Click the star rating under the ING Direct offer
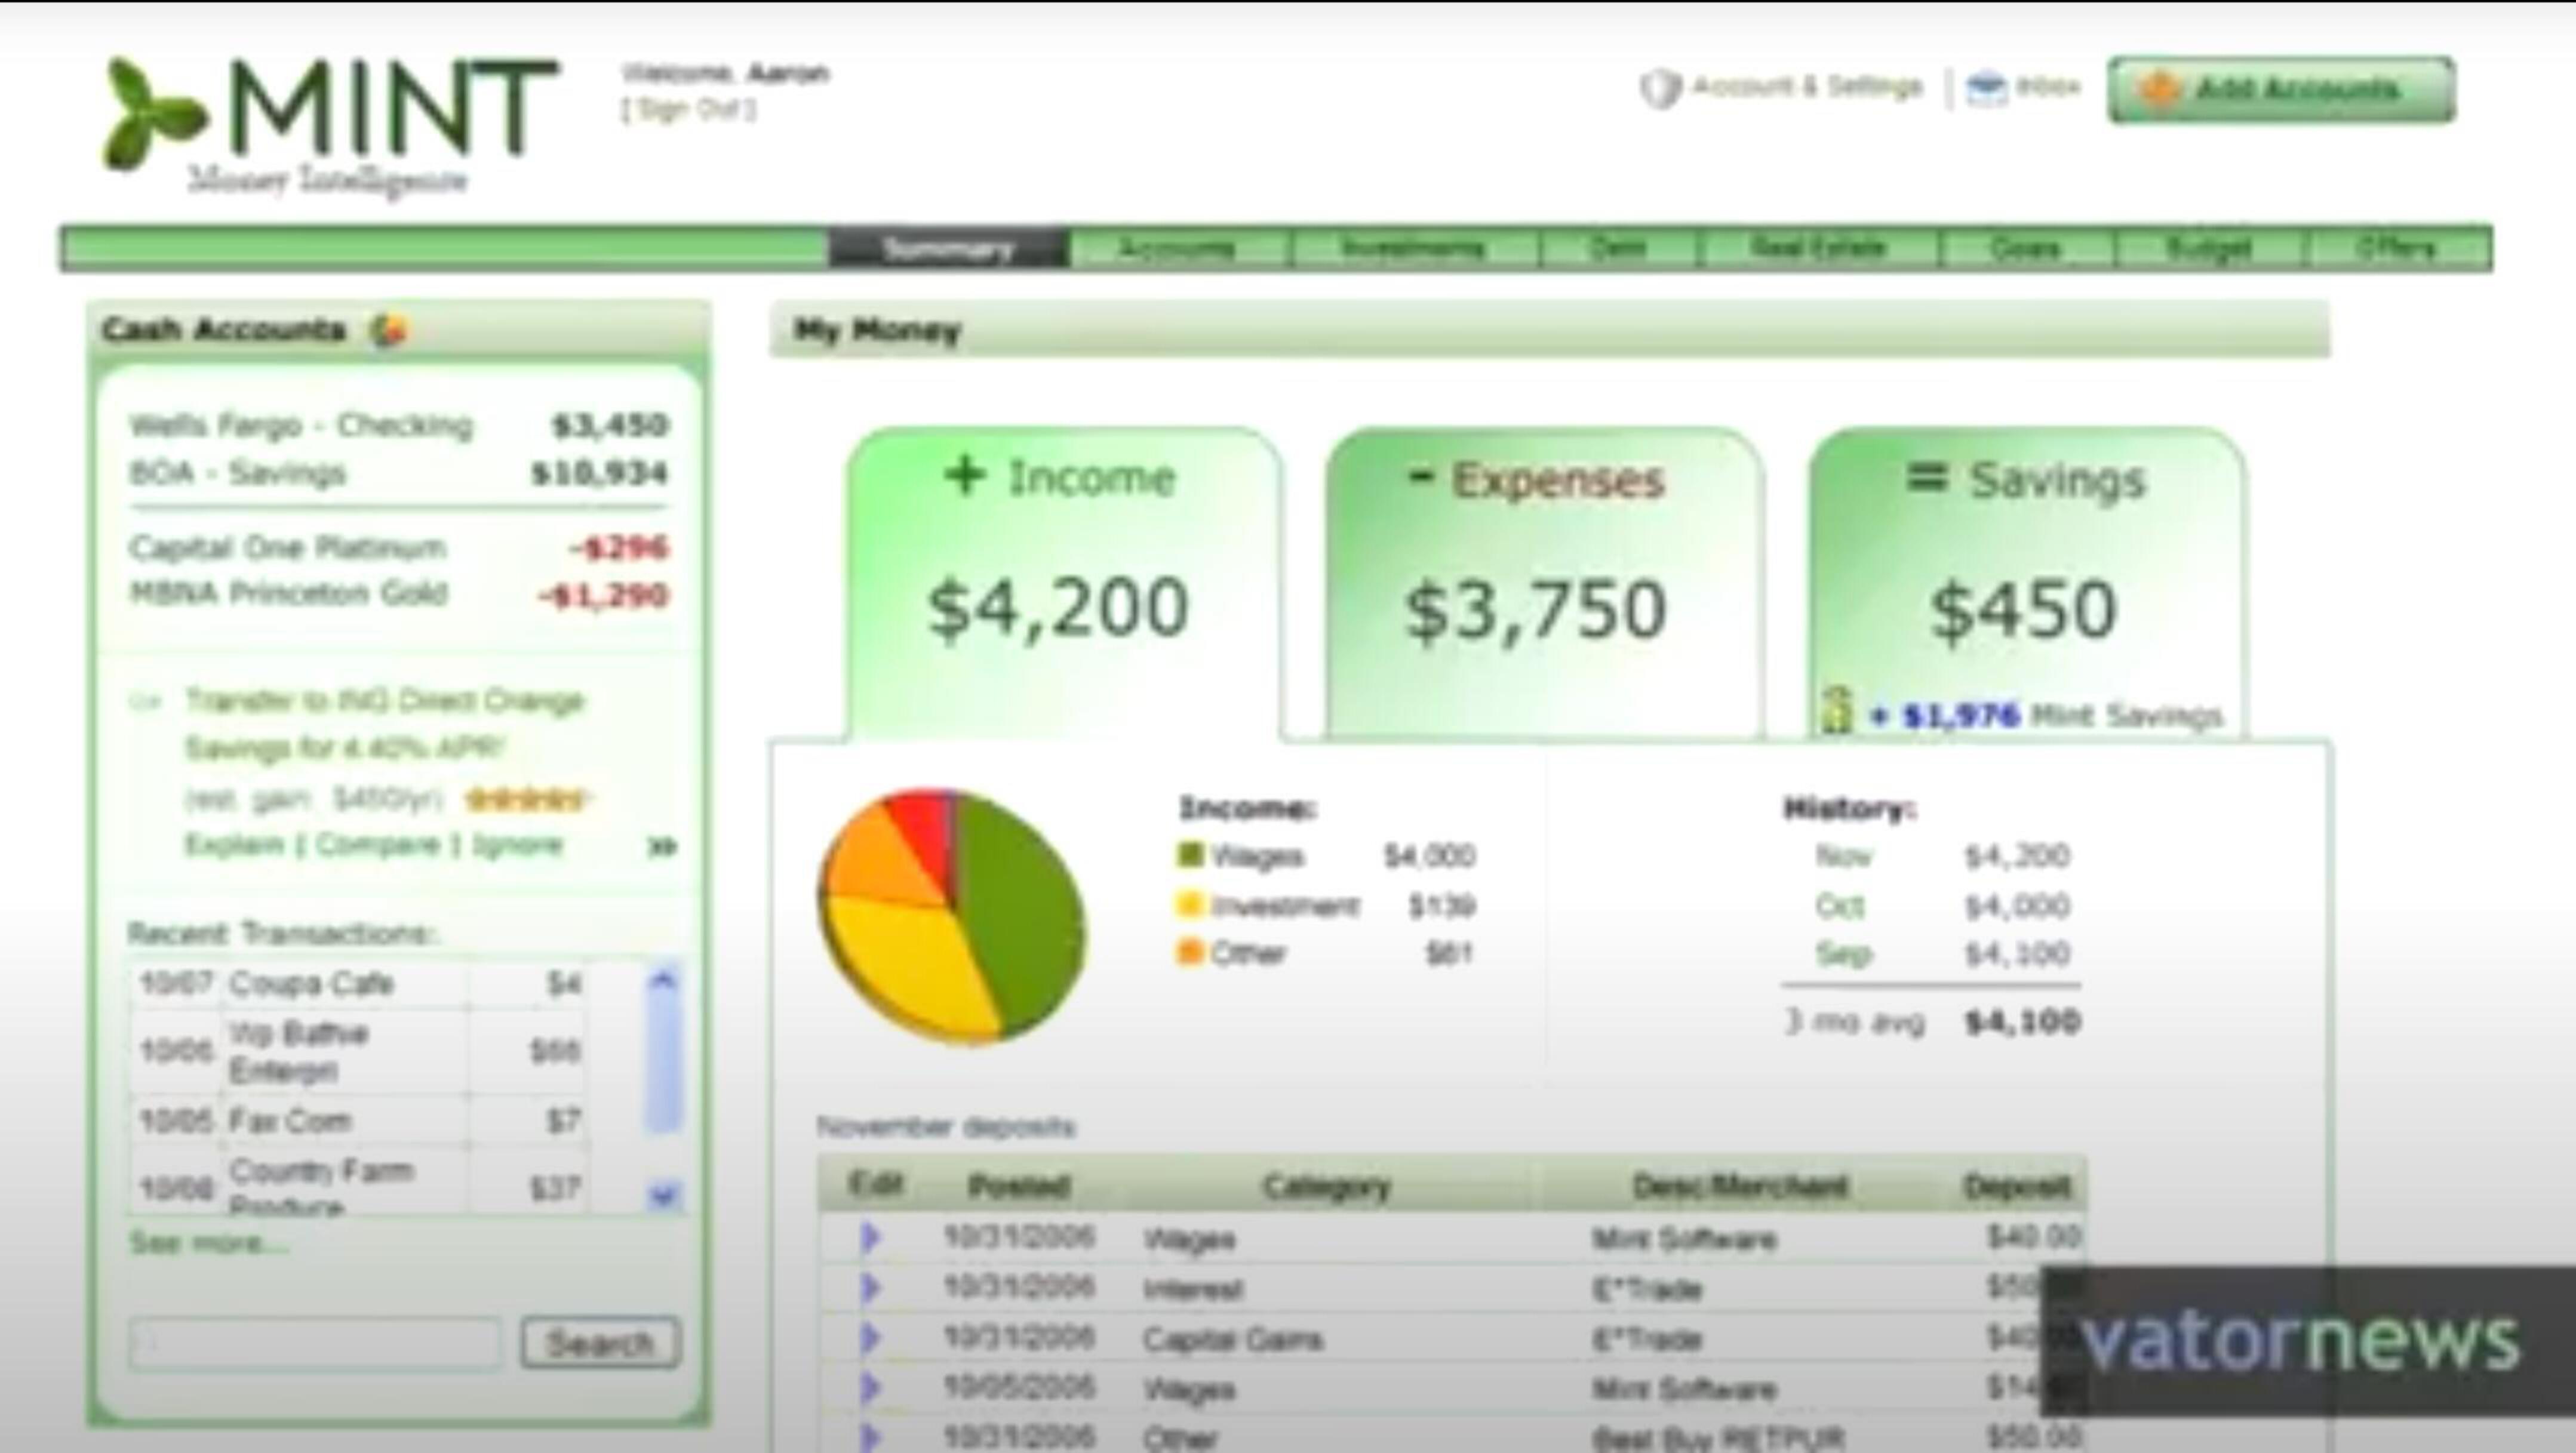This screenshot has width=2576, height=1453. coord(527,799)
